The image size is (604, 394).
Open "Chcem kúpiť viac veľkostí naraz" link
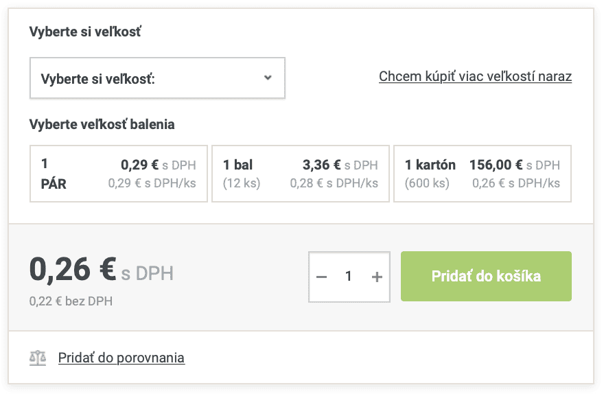pos(475,76)
